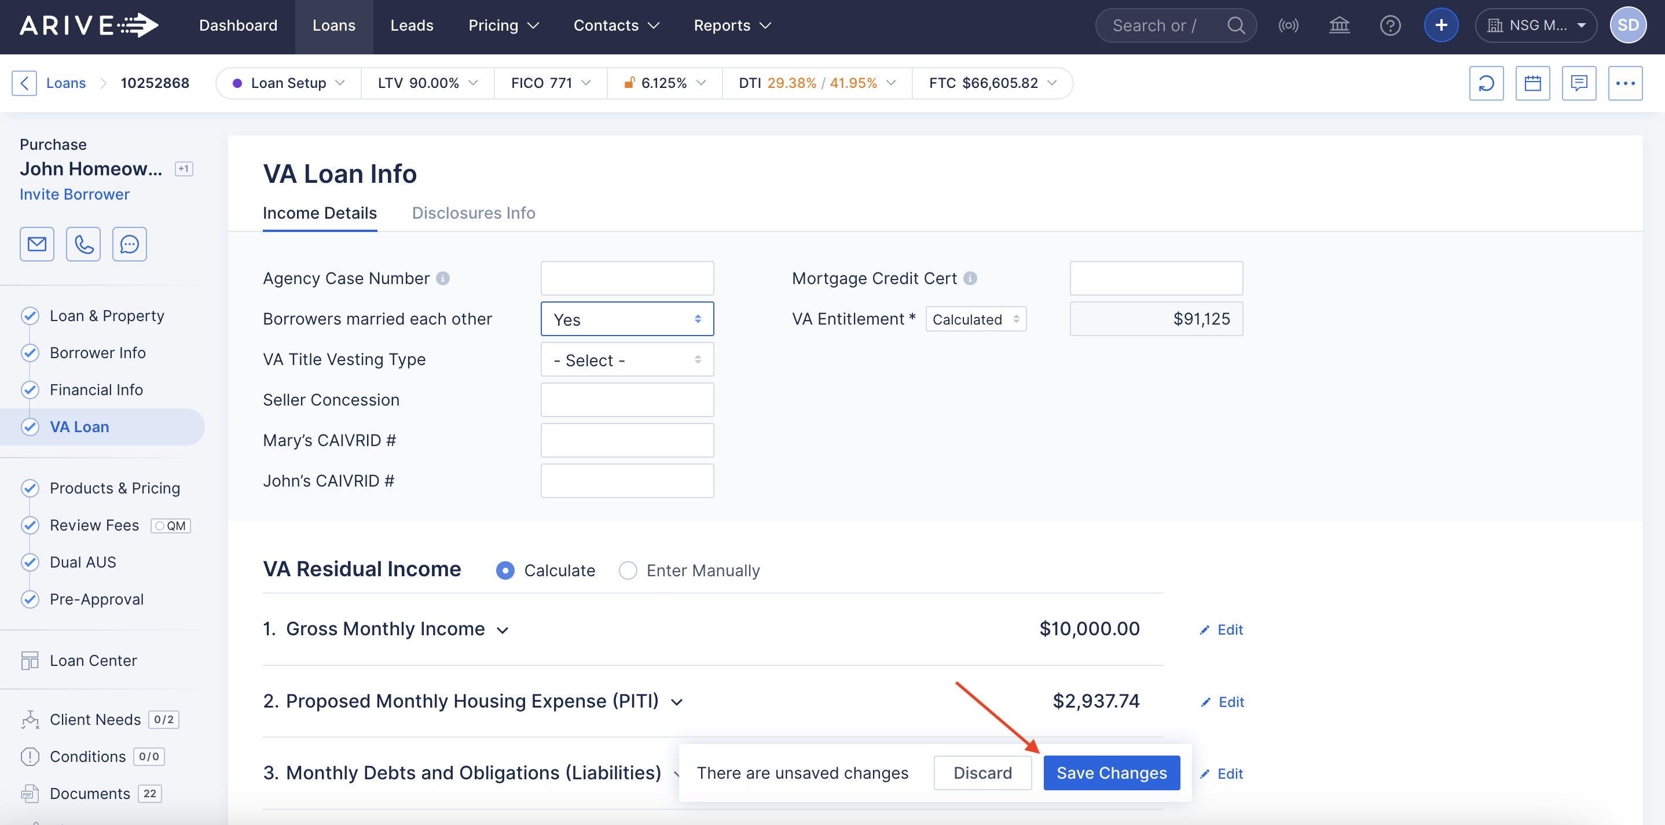Click the Agency Case Number input field
Image resolution: width=1665 pixels, height=825 pixels.
626,278
